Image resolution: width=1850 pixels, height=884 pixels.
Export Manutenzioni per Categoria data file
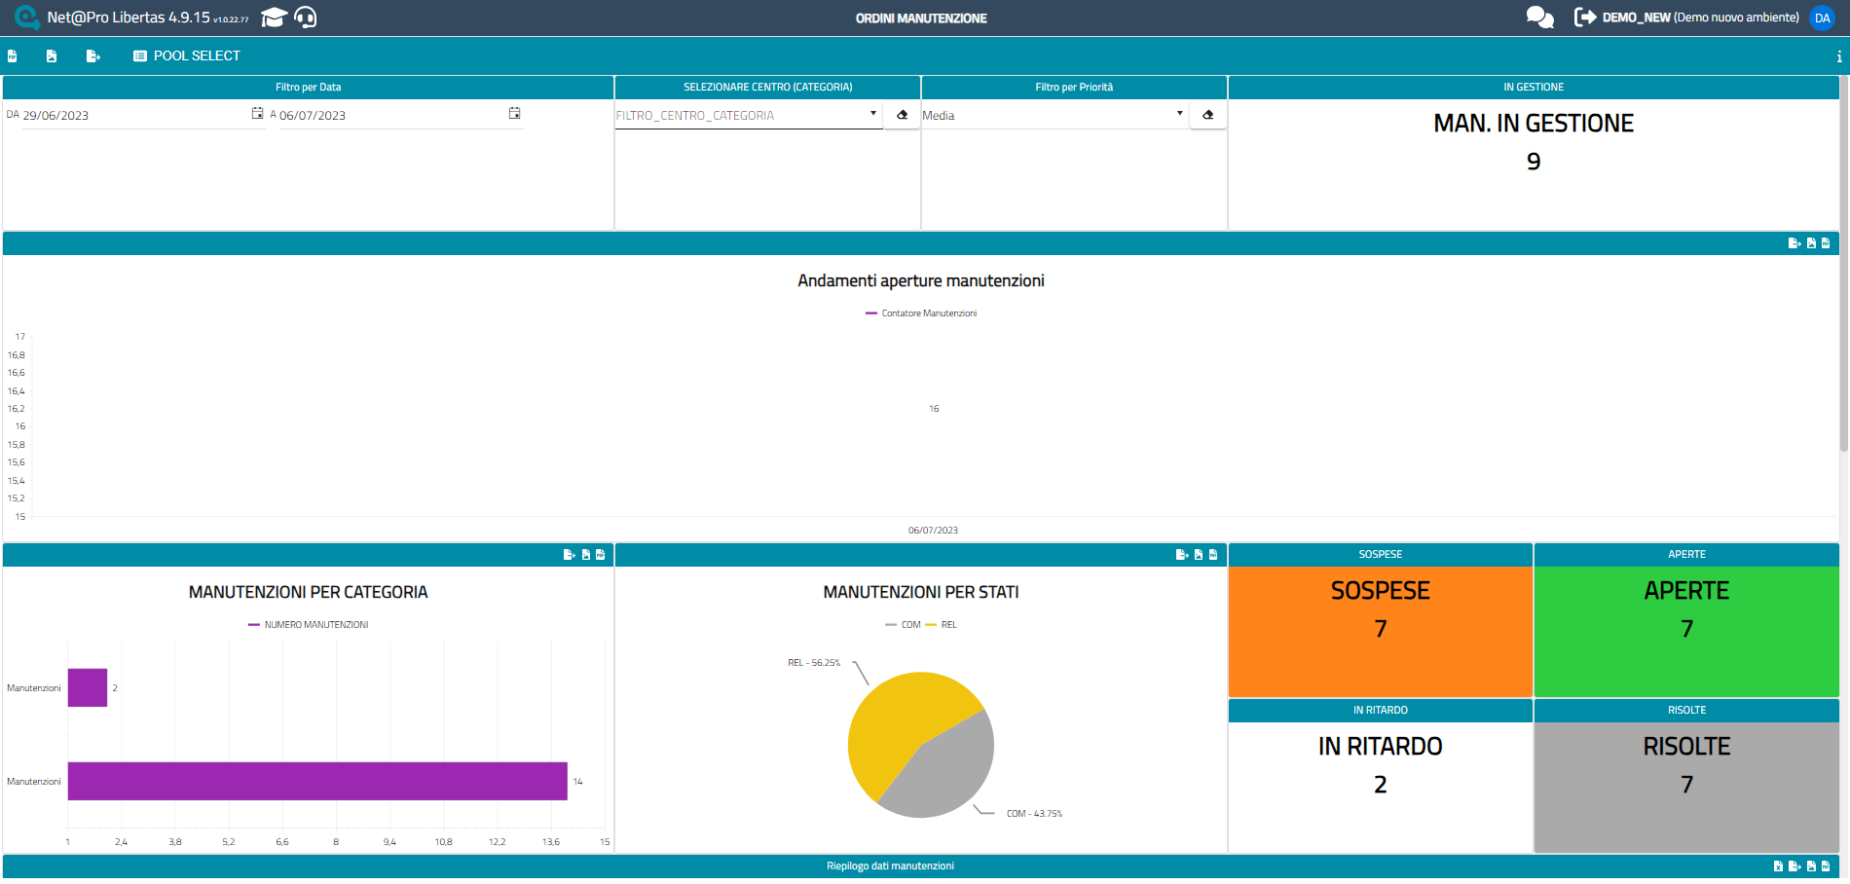point(570,555)
